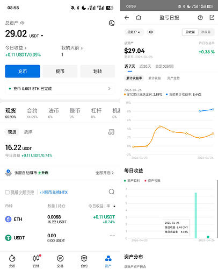Tap left status bar moon icon
The width and height of the screenshot is (218, 269).
pyautogui.click(x=84, y=8)
